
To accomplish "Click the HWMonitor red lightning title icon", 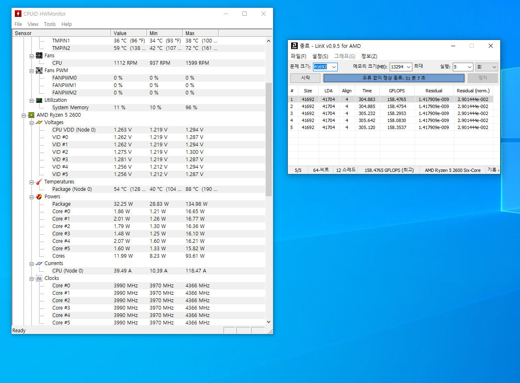I will [18, 14].
